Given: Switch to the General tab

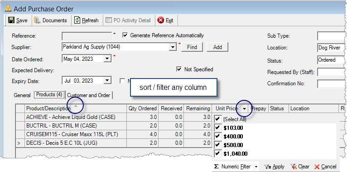Looking at the screenshot, I should click(22, 95).
